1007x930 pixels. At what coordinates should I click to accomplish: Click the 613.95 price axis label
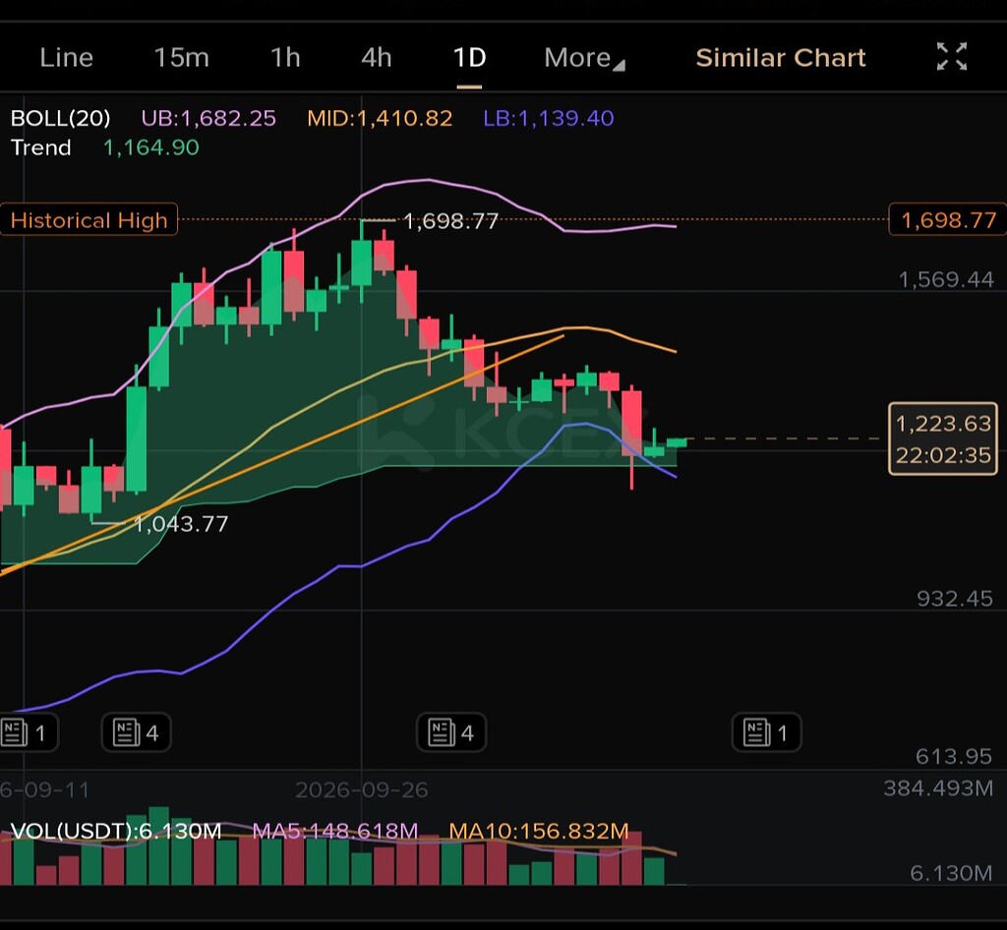954,756
